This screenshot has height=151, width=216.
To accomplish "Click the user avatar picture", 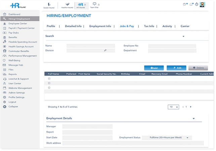I will pos(202,5).
